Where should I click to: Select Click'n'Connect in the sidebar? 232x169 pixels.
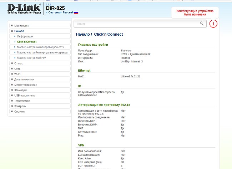27,42
